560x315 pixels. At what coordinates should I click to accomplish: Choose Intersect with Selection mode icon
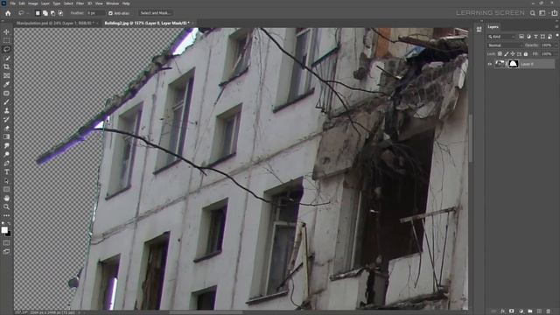(60, 13)
